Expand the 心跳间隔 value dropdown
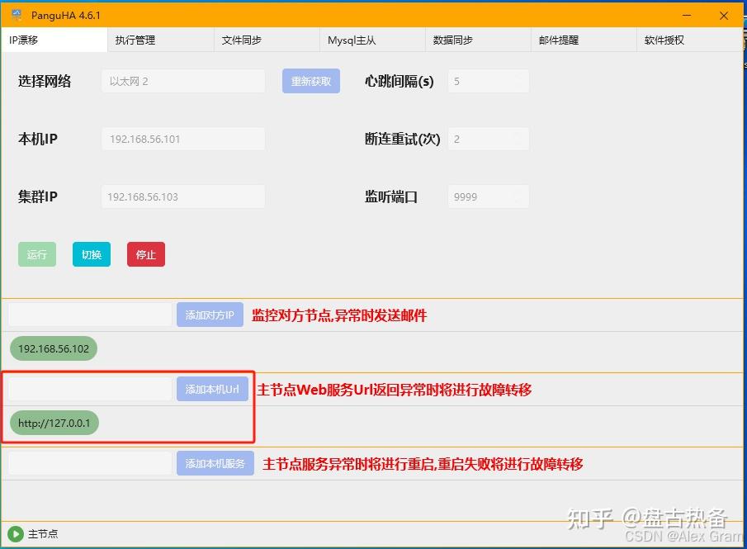The width and height of the screenshot is (747, 549). [488, 81]
